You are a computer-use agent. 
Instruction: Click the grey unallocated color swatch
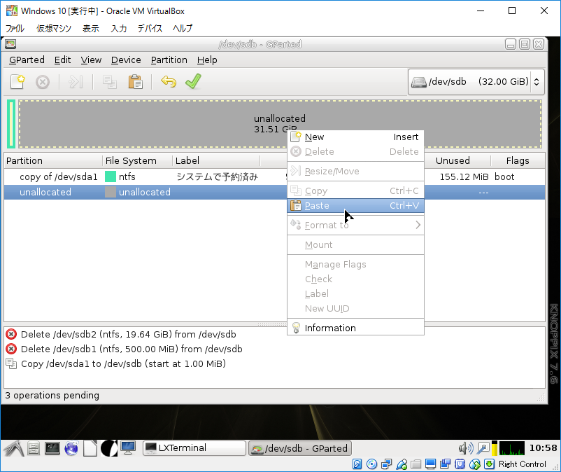click(x=111, y=193)
